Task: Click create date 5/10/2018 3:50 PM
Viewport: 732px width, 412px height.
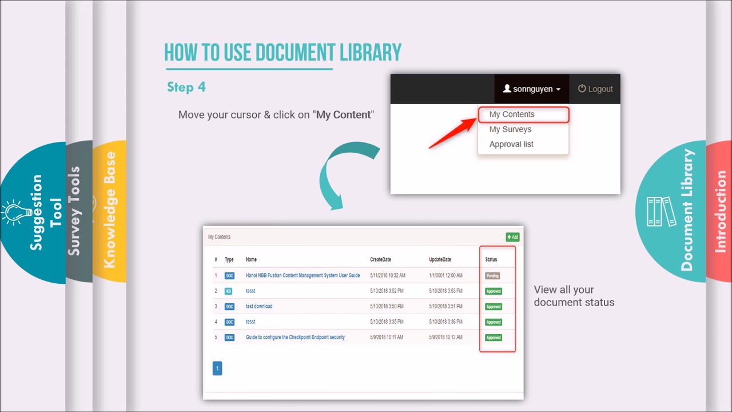Action: [387, 306]
